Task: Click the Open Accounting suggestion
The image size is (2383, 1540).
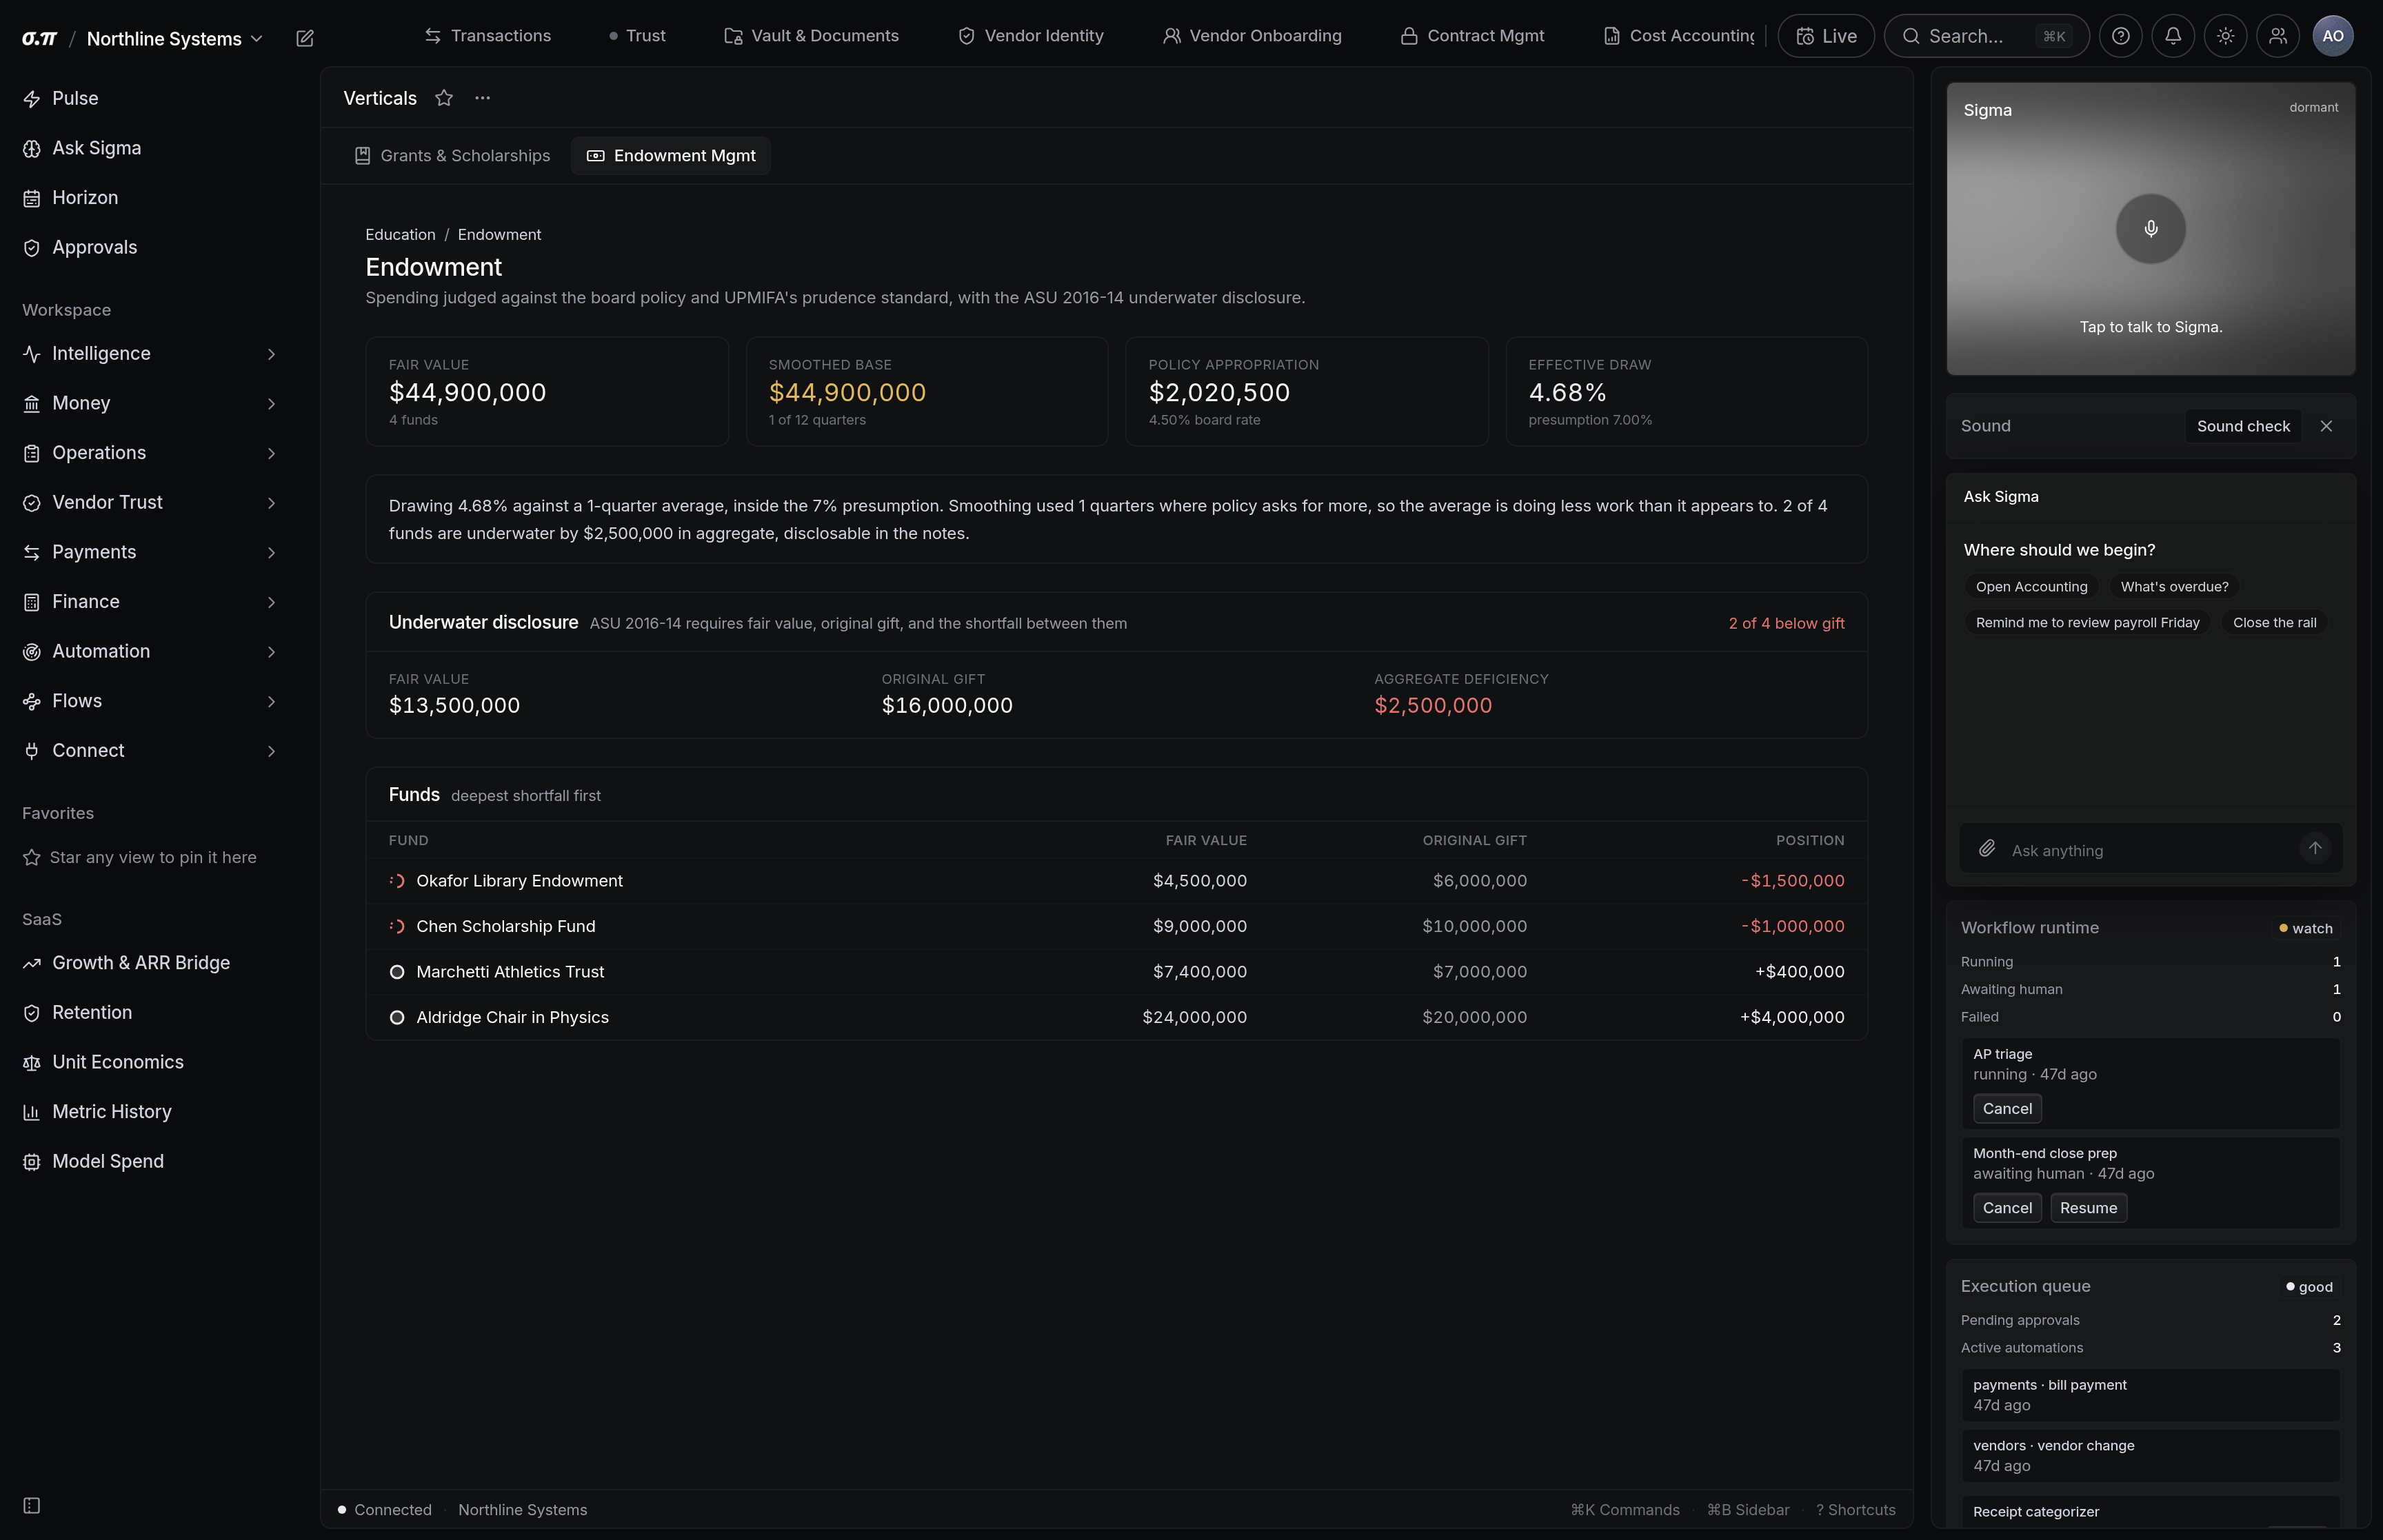Action: (2031, 587)
